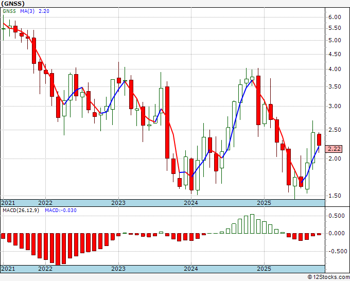Click 2024 on the MACD timeline
Image resolution: width=350 pixels, height=281 pixels.
tap(191, 269)
